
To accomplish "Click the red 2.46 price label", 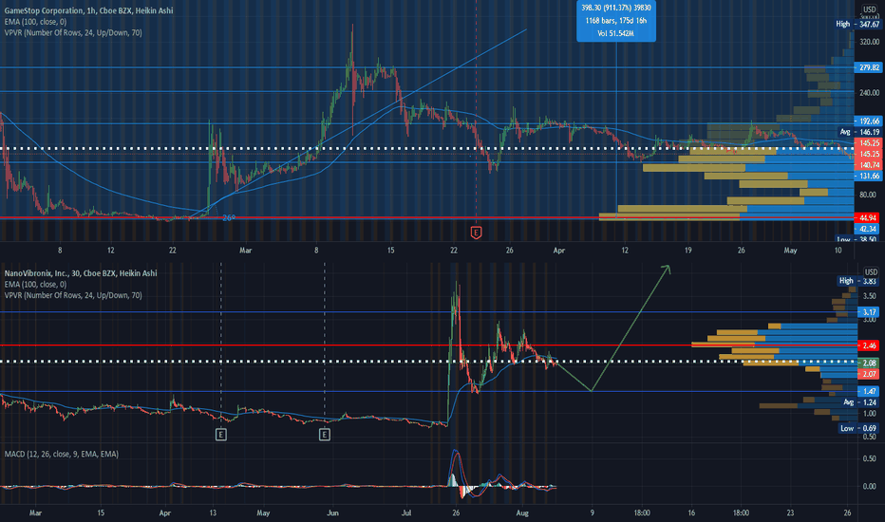I will pos(869,345).
